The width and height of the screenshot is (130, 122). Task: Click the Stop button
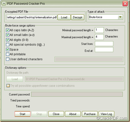(39, 114)
